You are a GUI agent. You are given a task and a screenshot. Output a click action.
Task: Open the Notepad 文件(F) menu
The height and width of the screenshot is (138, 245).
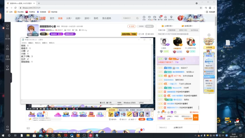pyautogui.click(x=24, y=43)
